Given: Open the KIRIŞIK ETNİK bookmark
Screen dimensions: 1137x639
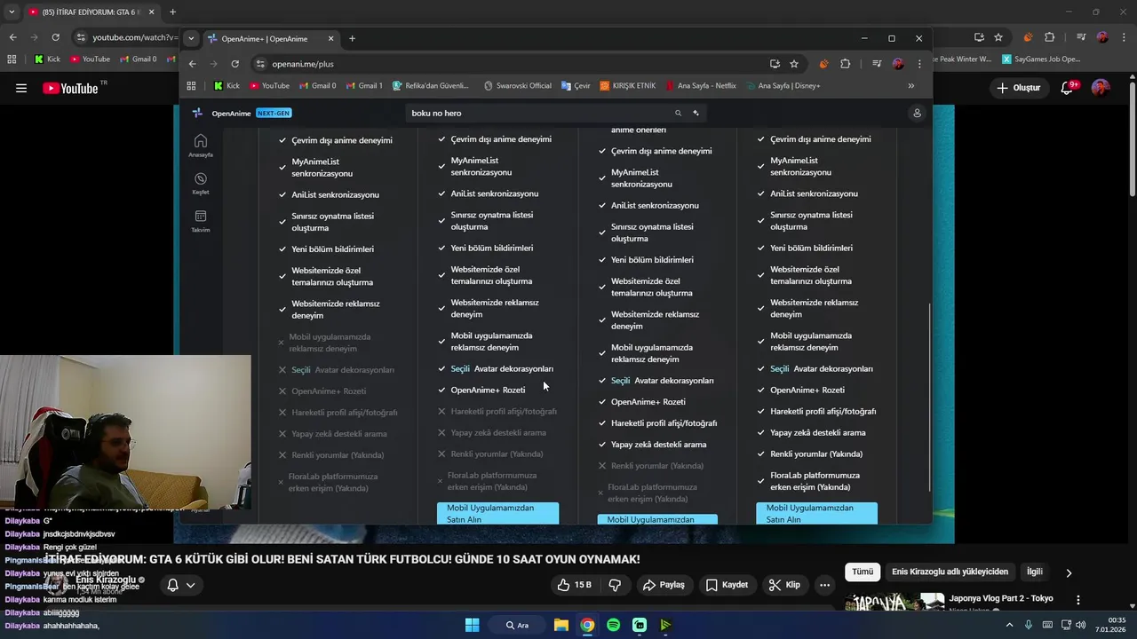Looking at the screenshot, I should point(627,86).
